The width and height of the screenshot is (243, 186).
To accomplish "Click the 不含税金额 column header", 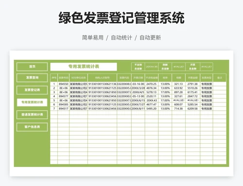I will click(152, 78).
